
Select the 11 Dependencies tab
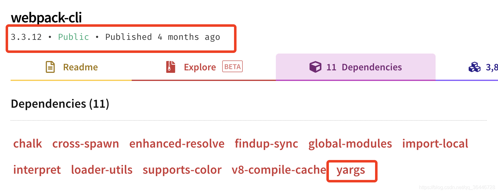click(x=356, y=67)
